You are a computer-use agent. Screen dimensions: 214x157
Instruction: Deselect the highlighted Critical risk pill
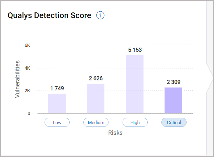[x=174, y=122]
